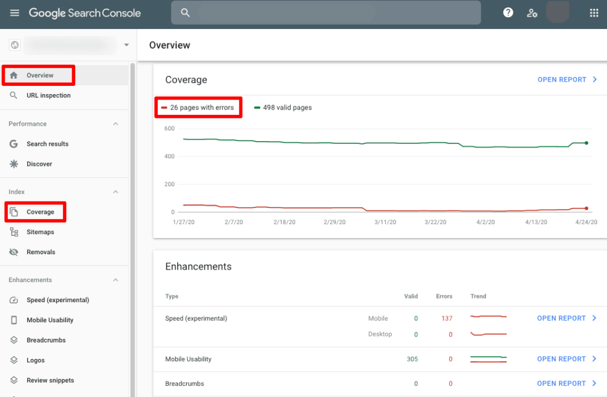Click the green valid pages endpoint dot
The height and width of the screenshot is (397, 607).
click(x=586, y=143)
